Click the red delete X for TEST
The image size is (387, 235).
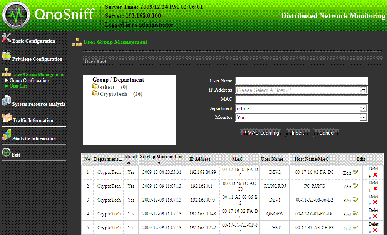[x=375, y=230]
